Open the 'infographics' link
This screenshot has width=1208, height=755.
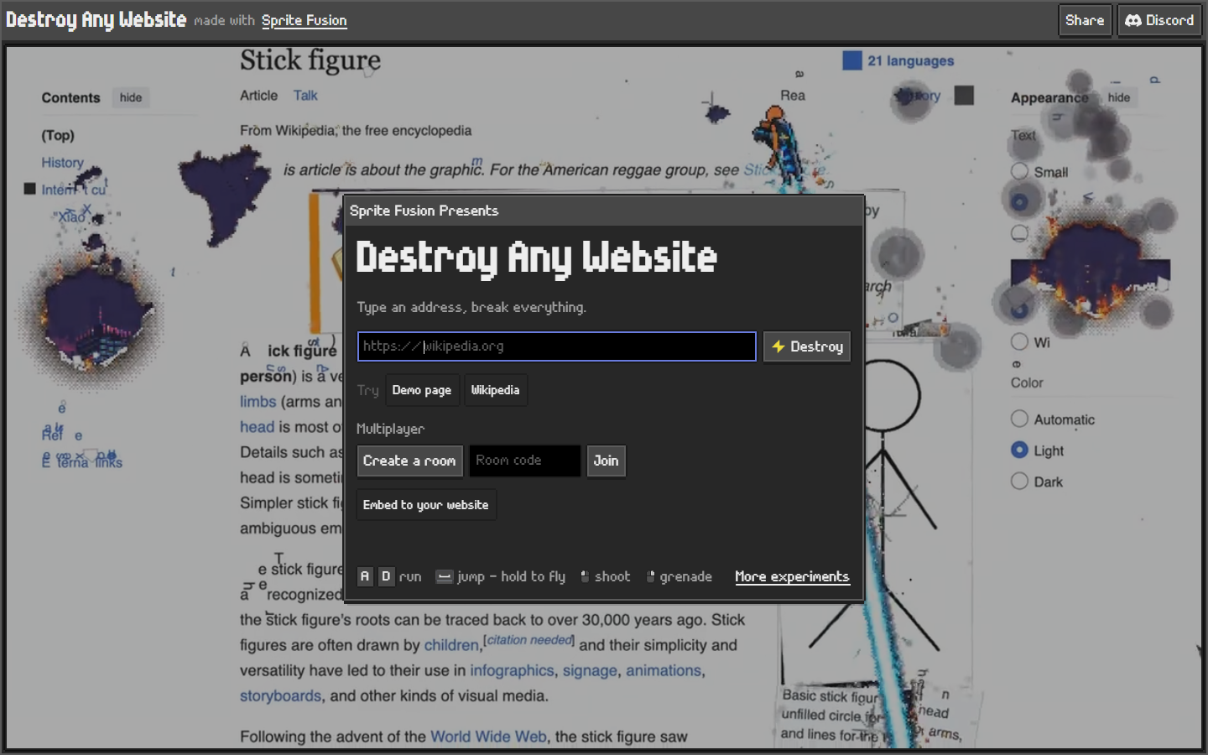click(x=512, y=670)
